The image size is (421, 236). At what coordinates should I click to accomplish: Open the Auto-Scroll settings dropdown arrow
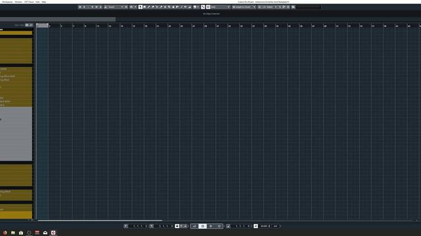pyautogui.click(x=136, y=7)
